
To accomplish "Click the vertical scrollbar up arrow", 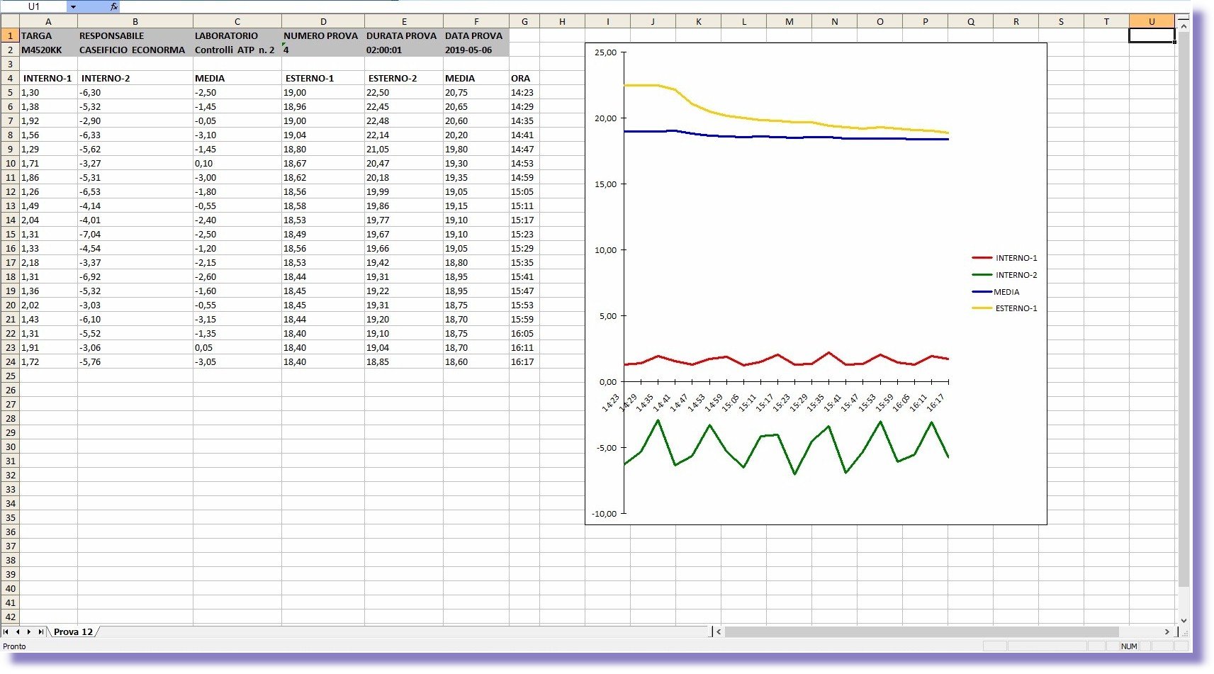I will (x=1183, y=26).
